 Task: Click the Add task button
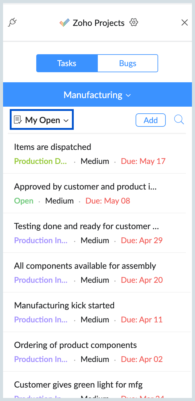coord(151,120)
